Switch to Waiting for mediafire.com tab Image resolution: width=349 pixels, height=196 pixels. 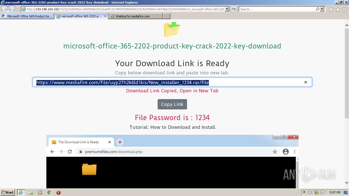point(136,16)
